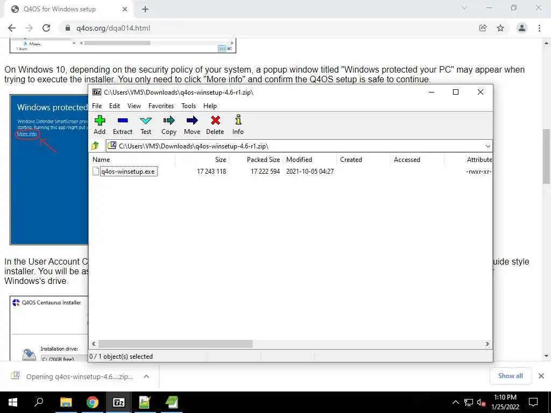
Task: Click the left arrow of 7-Zip horizontal scrollbar
Action: 94,344
